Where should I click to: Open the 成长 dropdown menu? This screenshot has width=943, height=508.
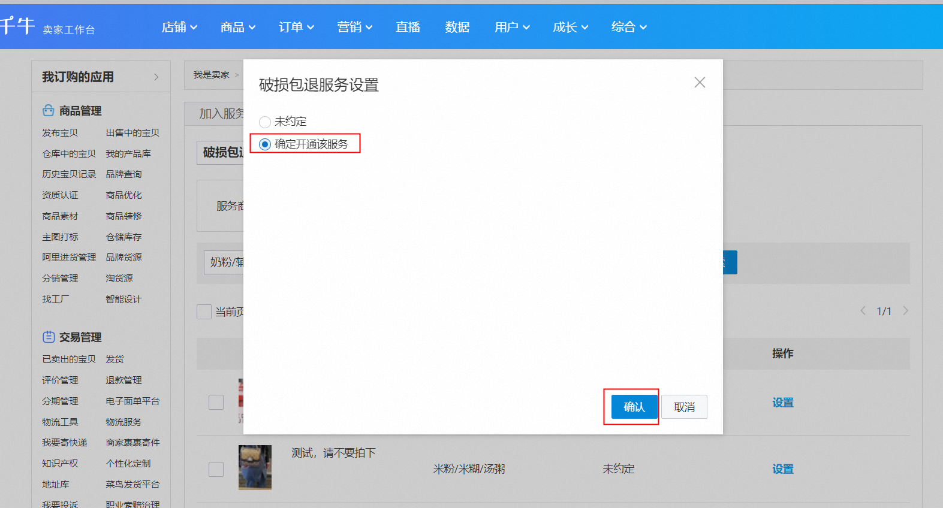[571, 27]
